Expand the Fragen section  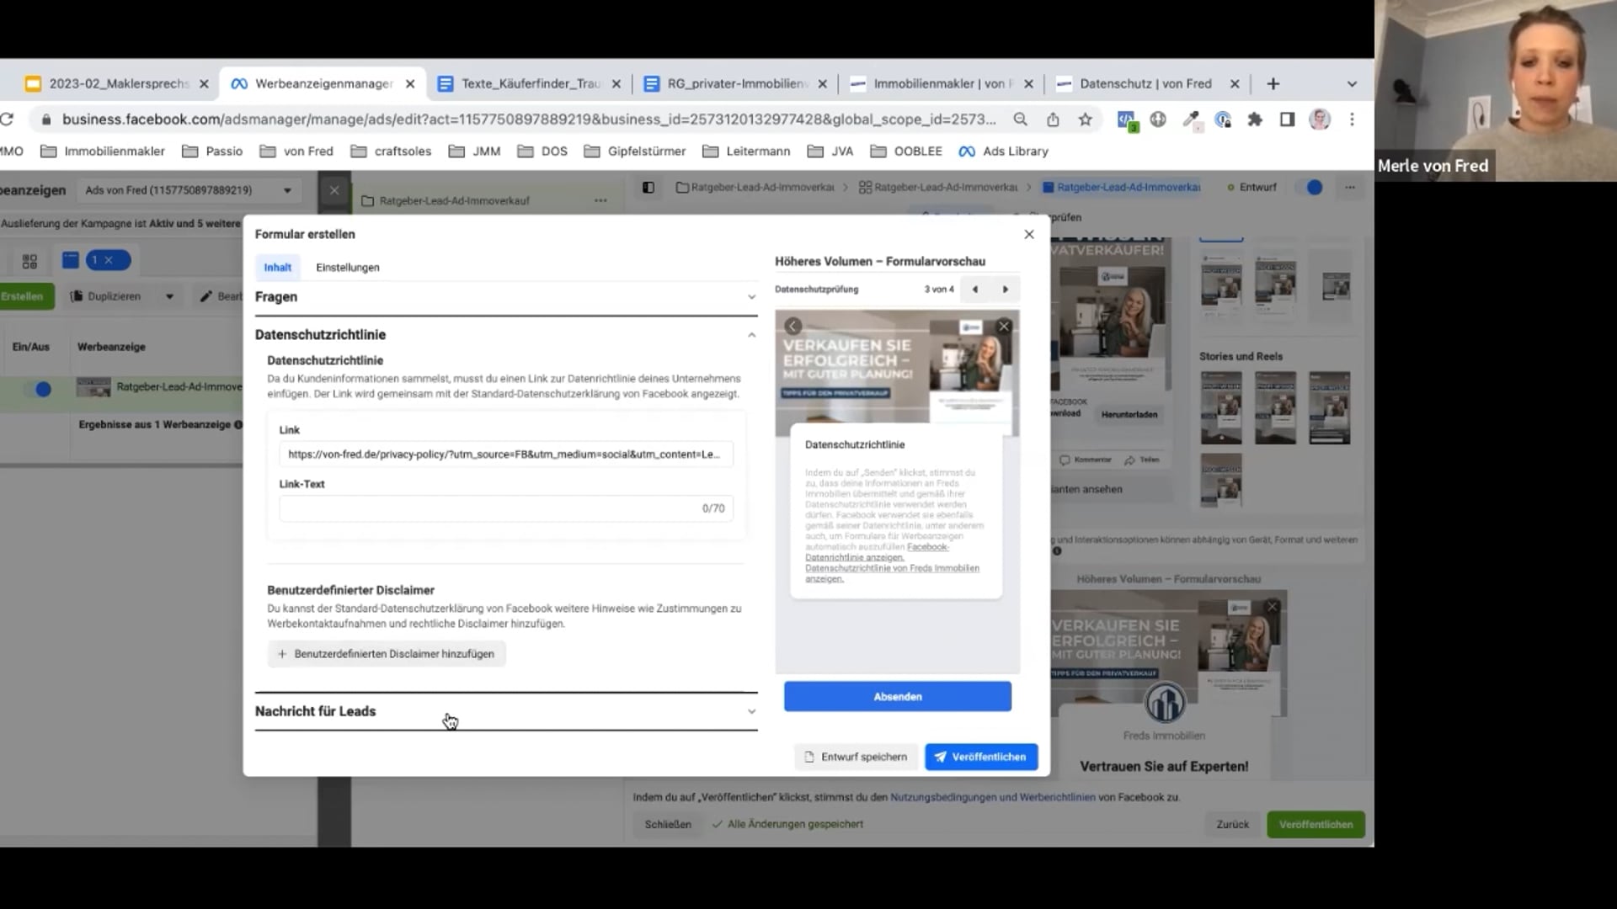click(506, 297)
